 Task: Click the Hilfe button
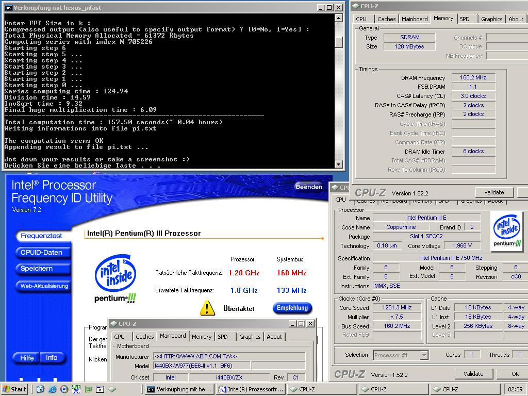[27, 358]
